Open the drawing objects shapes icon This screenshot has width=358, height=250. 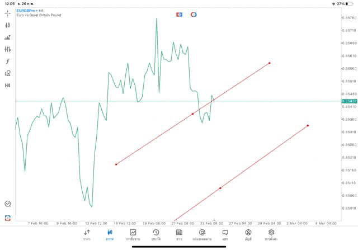tap(8, 73)
